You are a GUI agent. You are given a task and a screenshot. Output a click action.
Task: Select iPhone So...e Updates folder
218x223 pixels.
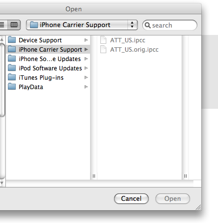pos(48,59)
